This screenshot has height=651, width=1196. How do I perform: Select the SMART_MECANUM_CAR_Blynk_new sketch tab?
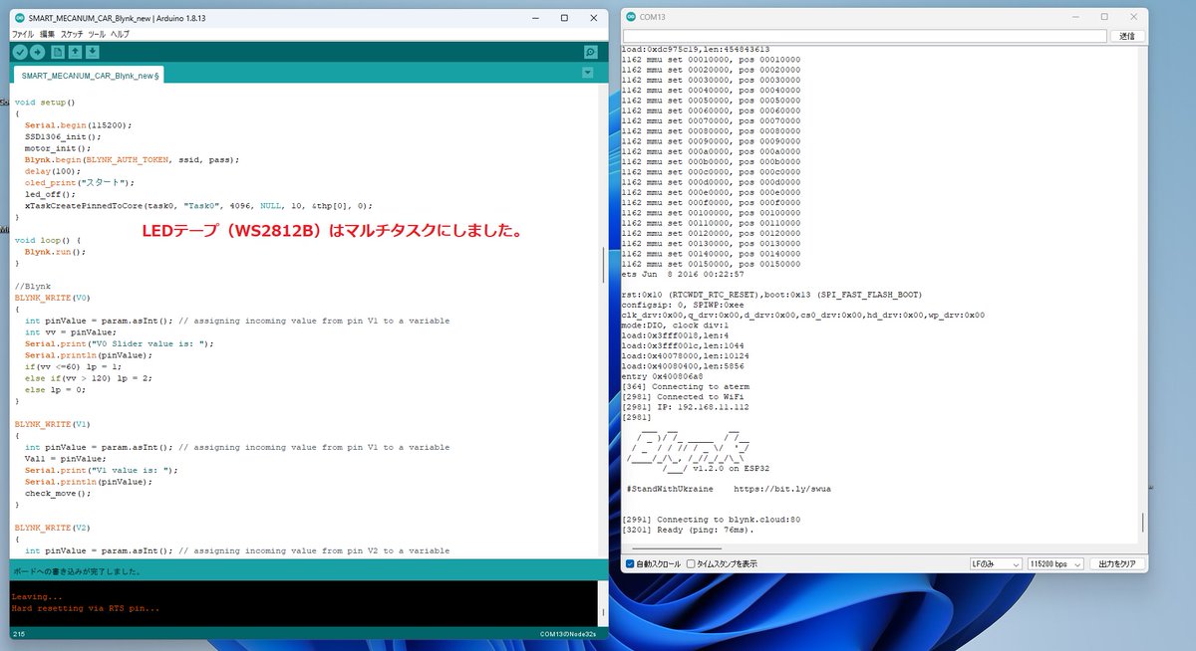pyautogui.click(x=90, y=75)
